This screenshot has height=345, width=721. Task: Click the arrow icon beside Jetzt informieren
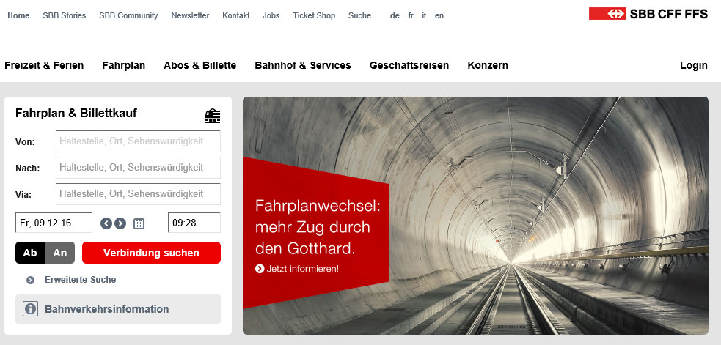coord(260,268)
